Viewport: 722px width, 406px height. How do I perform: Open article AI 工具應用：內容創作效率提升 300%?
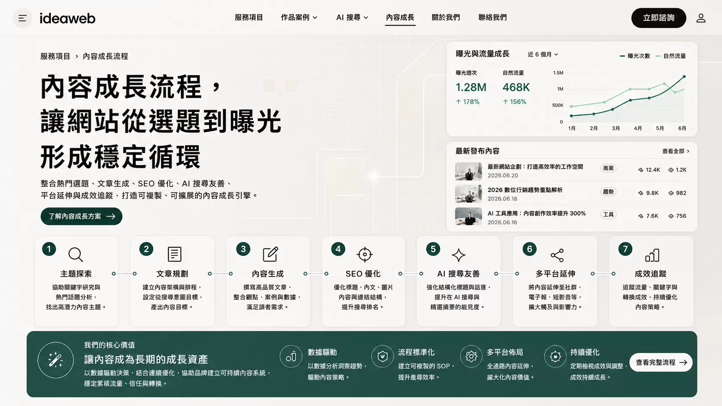point(537,214)
